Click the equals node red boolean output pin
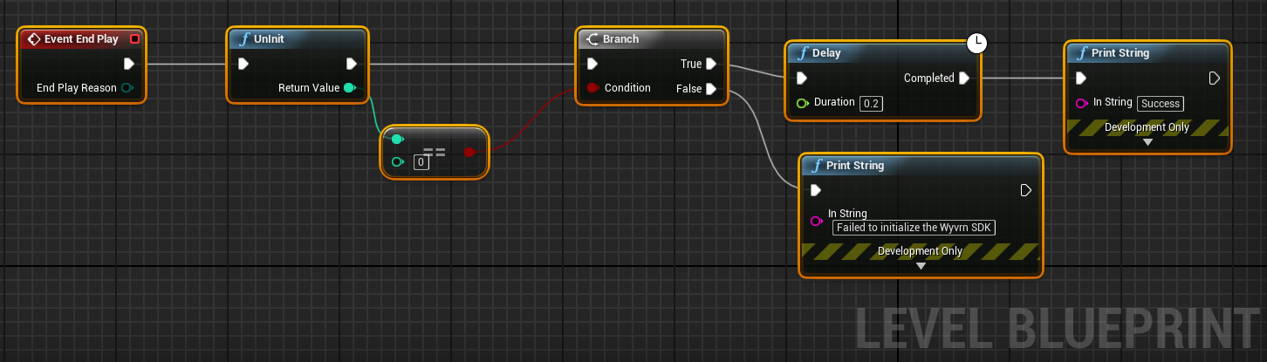The width and height of the screenshot is (1267, 362). click(469, 152)
